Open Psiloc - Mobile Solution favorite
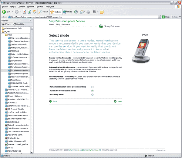182x158 pixels. pos(18,54)
